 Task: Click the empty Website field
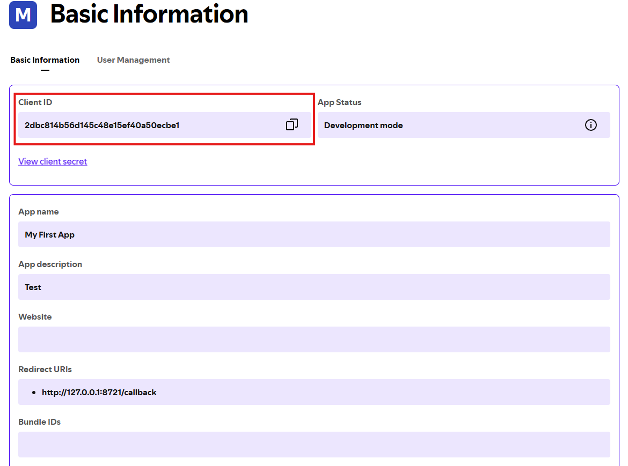314,339
